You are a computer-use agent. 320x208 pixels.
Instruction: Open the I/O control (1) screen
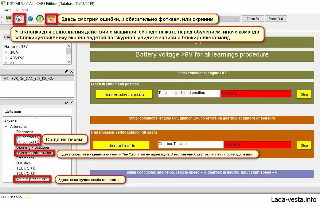click(x=28, y=137)
